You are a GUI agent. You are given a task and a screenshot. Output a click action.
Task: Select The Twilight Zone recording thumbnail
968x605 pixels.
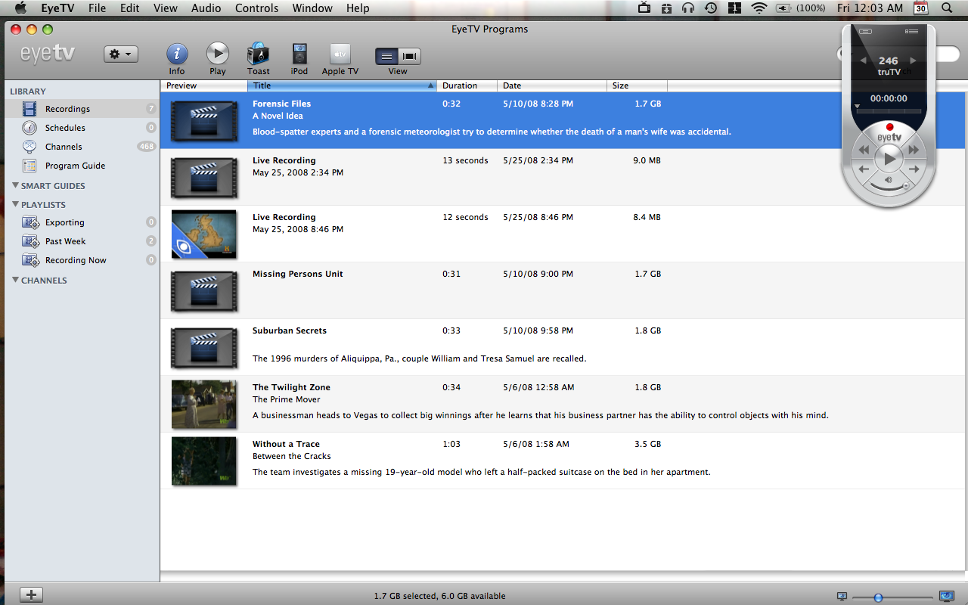pos(204,404)
